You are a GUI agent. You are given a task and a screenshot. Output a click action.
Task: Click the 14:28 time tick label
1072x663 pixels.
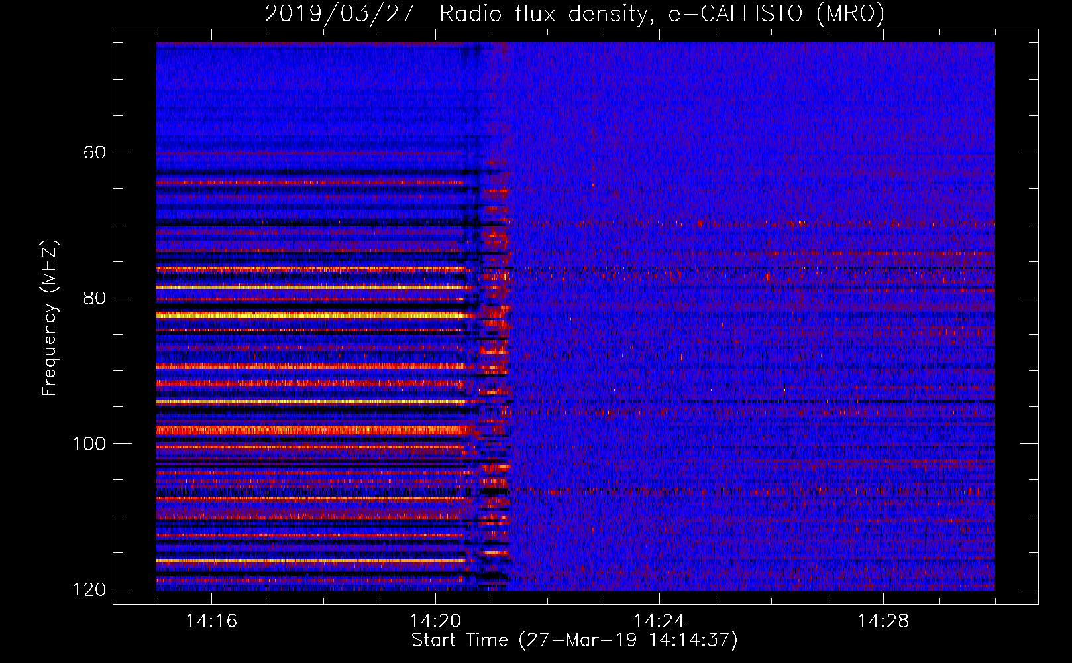(x=883, y=621)
